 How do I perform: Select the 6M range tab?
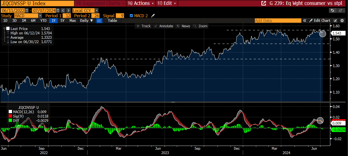33,20
